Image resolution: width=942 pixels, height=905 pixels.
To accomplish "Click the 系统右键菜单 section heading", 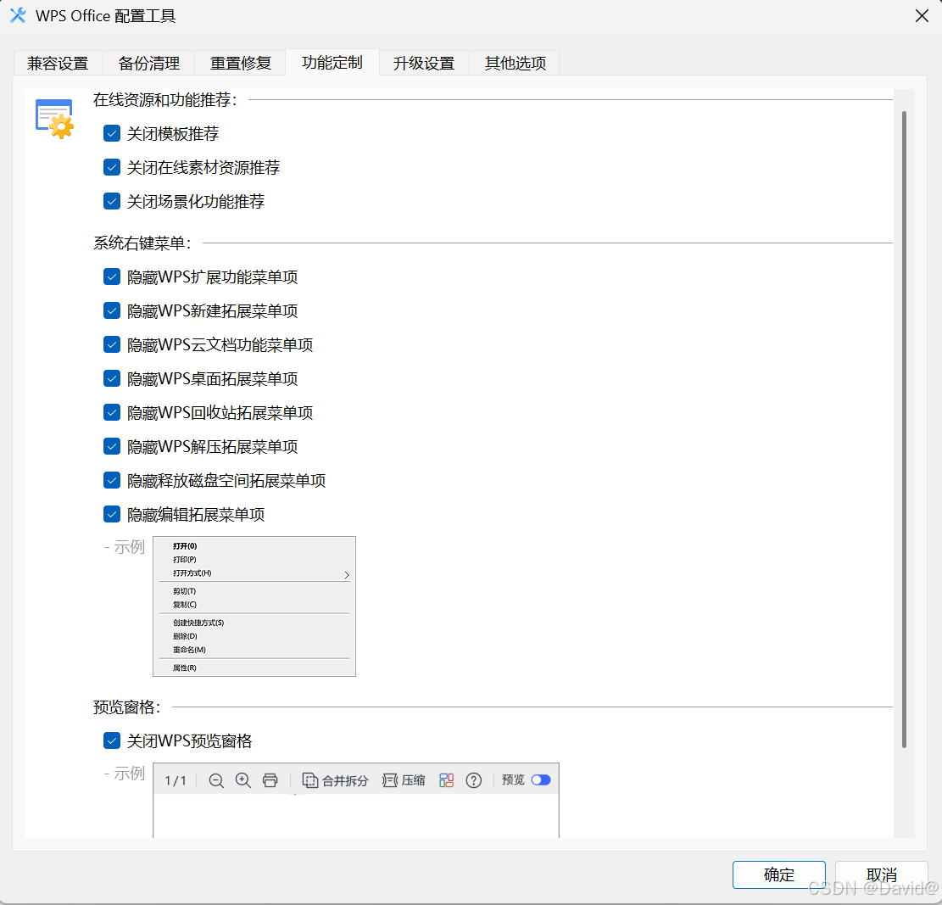I will 142,243.
